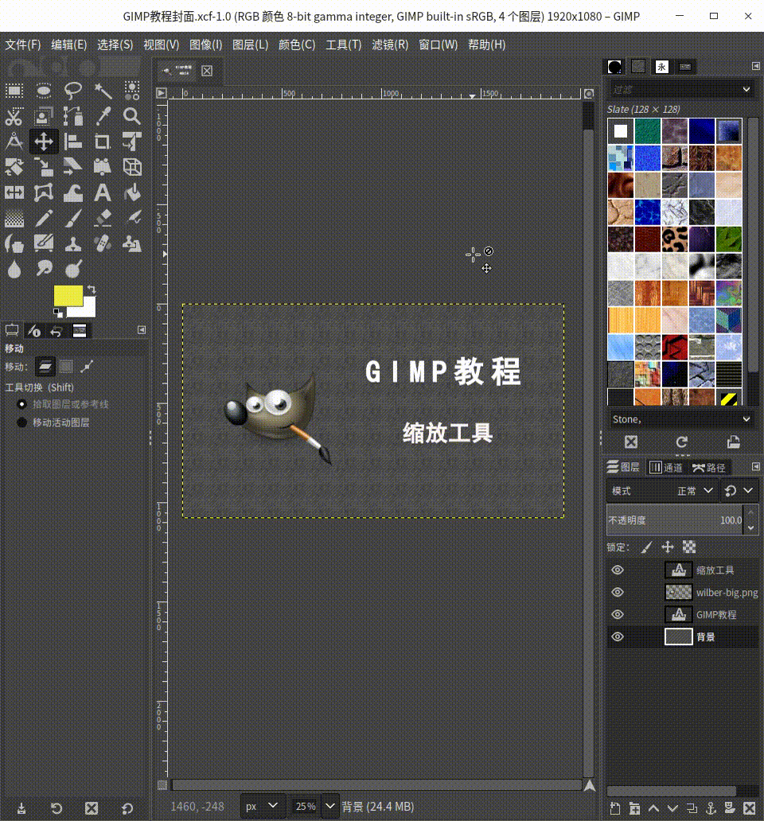Pick the Eraser tool

tap(103, 218)
